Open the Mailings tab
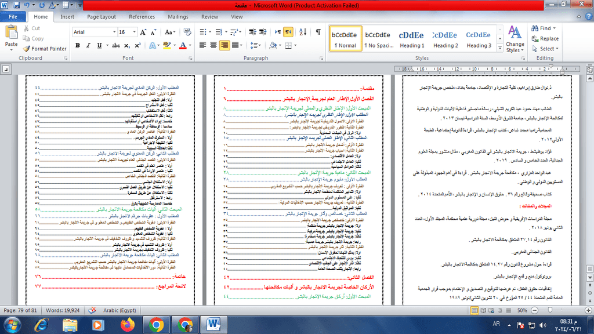 click(x=178, y=17)
